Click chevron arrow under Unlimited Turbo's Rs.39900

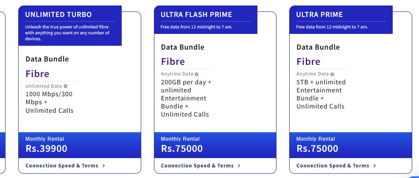[103, 166]
